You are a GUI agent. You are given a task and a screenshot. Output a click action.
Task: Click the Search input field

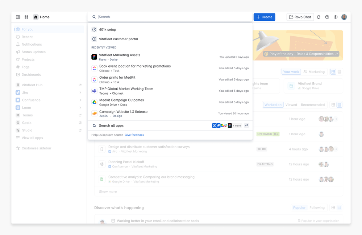pyautogui.click(x=170, y=17)
